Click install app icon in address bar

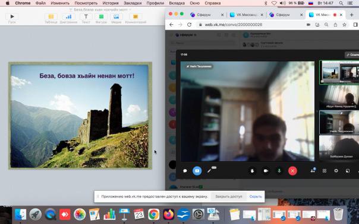coord(317,25)
